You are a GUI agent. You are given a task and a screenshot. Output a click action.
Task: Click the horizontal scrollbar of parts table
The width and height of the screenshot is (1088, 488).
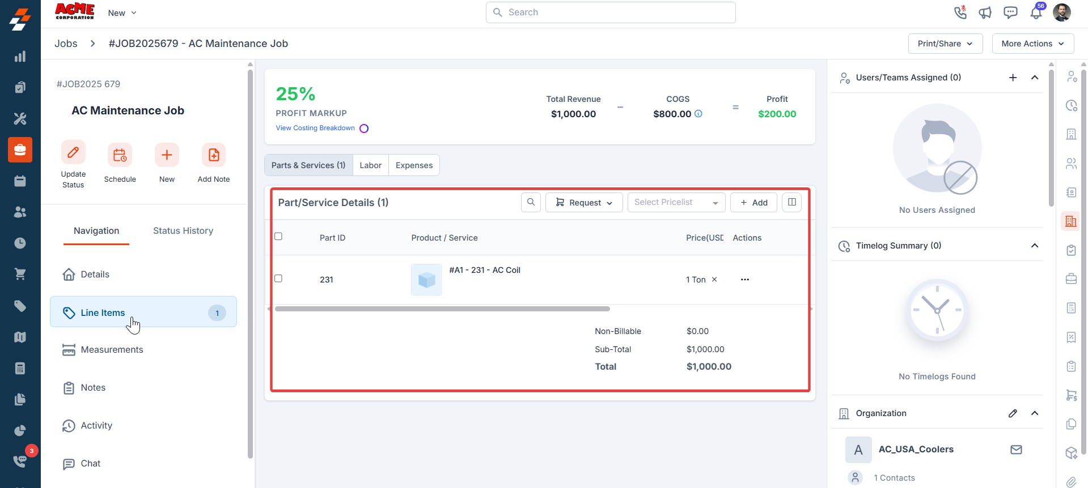pos(442,309)
